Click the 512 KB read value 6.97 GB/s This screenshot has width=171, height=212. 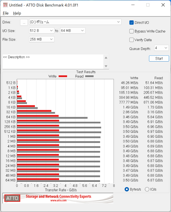coord(155,132)
